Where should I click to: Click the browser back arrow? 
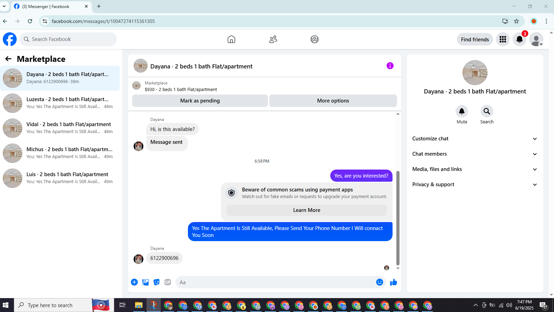pos(5,21)
